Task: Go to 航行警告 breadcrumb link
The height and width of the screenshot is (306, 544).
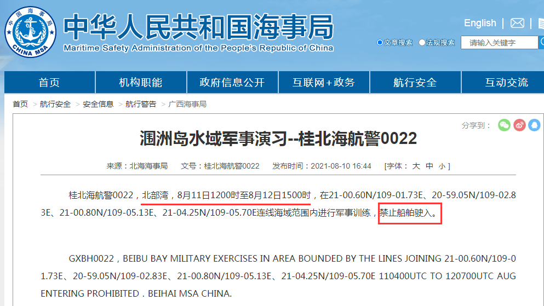Action: [141, 104]
